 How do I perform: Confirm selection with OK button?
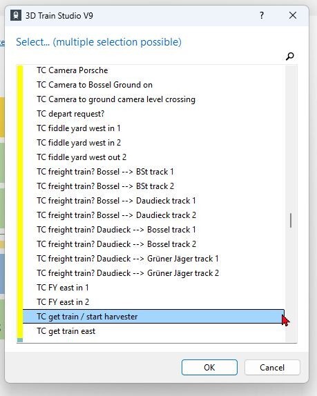[x=209, y=367]
